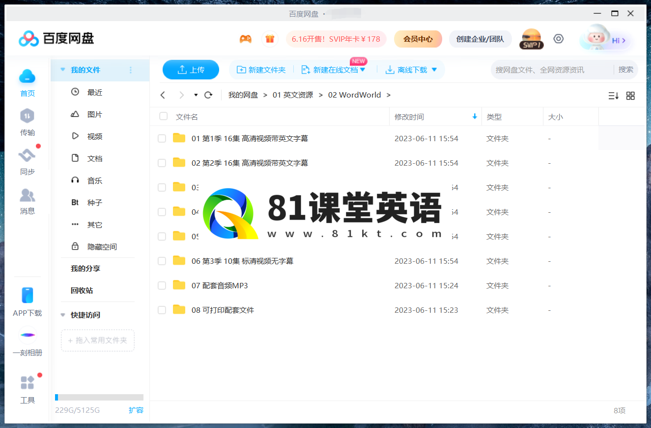Check the 02 第2季 16集 folder checkbox
This screenshot has width=651, height=428.
(162, 163)
